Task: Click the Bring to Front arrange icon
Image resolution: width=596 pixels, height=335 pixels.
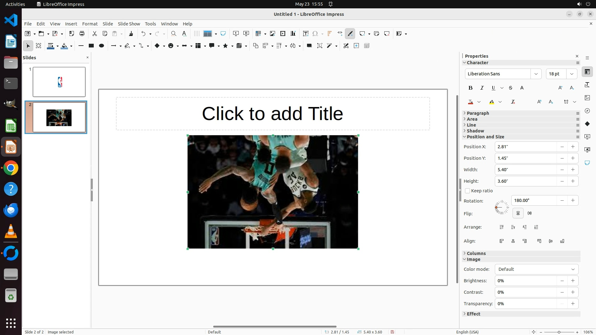Action: coord(502,227)
